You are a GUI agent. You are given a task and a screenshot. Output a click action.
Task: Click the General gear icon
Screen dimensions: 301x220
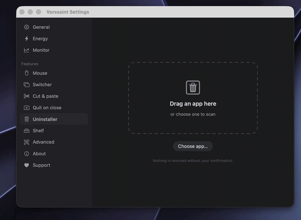coord(26,27)
